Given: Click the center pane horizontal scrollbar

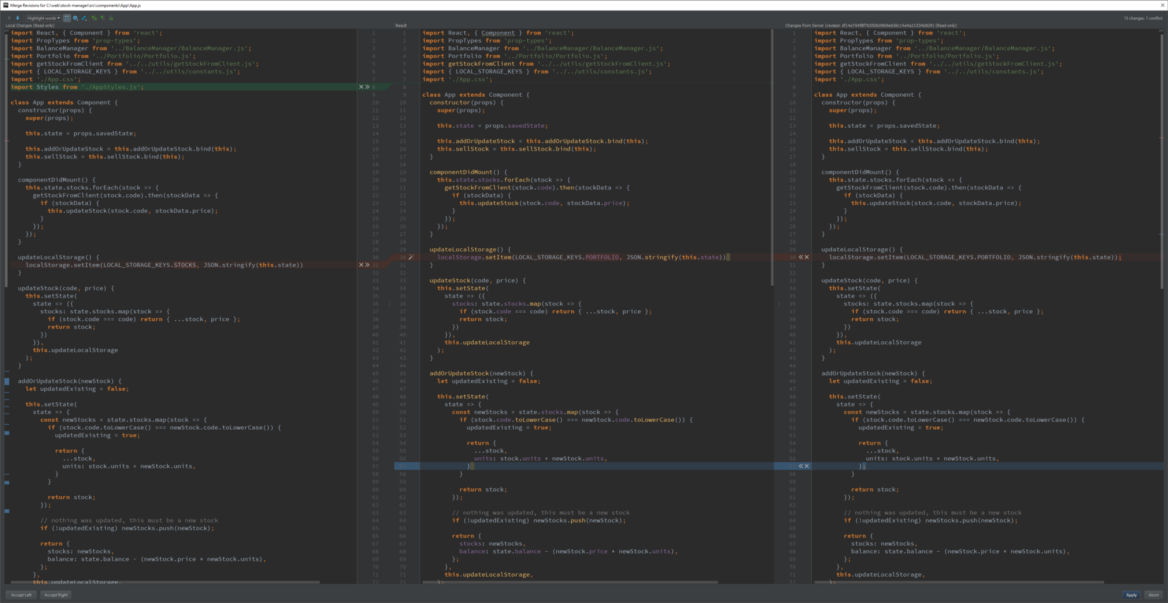Looking at the screenshot, I should (584, 581).
